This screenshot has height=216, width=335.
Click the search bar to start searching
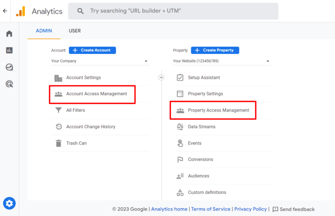pyautogui.click(x=173, y=11)
